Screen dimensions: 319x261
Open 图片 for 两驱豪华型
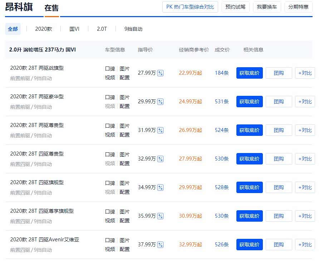pyautogui.click(x=124, y=98)
